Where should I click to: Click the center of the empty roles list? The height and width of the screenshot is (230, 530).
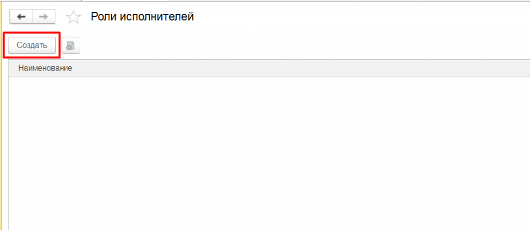pyautogui.click(x=269, y=154)
